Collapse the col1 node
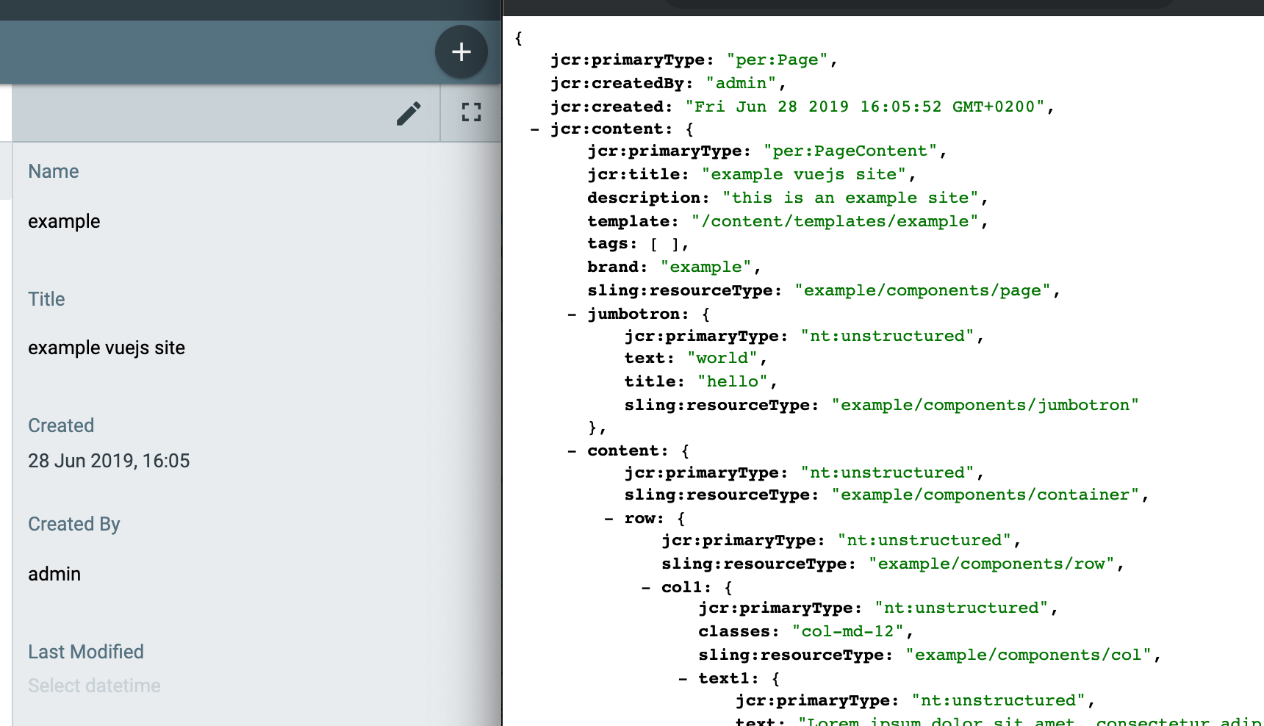This screenshot has height=726, width=1264. point(645,586)
